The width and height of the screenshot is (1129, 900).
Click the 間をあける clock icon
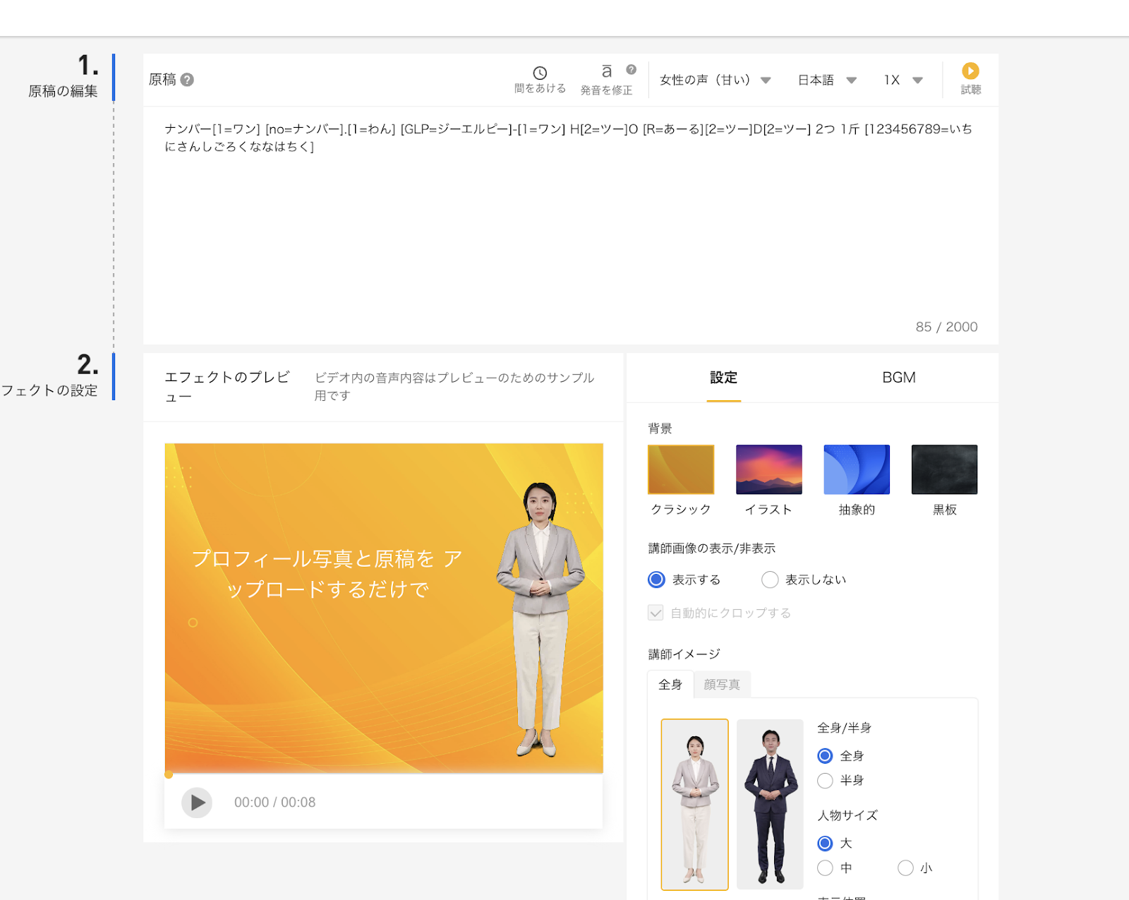(540, 73)
